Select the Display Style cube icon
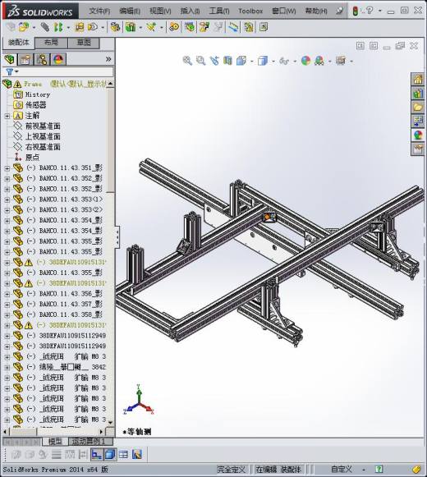This screenshot has width=427, height=477. 262,61
